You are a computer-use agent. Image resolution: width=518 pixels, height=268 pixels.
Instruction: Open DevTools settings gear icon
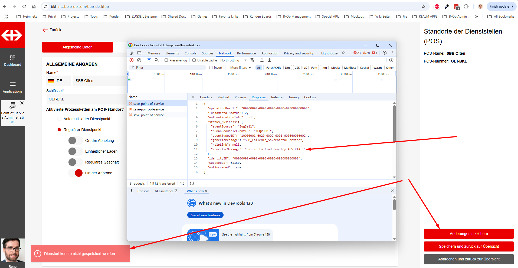click(x=384, y=53)
